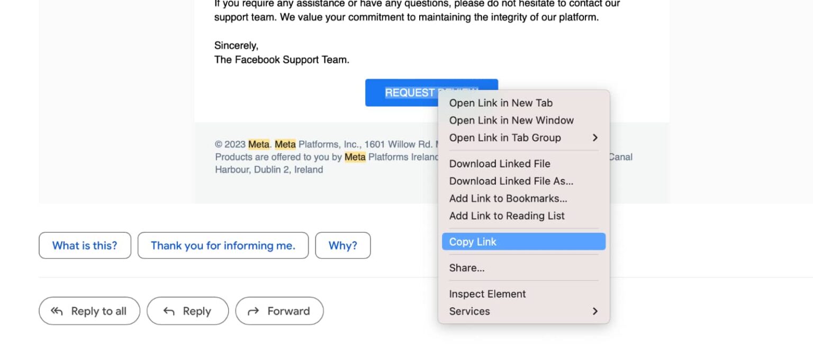Pick the "Why?" suggested reply
The width and height of the screenshot is (813, 359).
coord(342,245)
